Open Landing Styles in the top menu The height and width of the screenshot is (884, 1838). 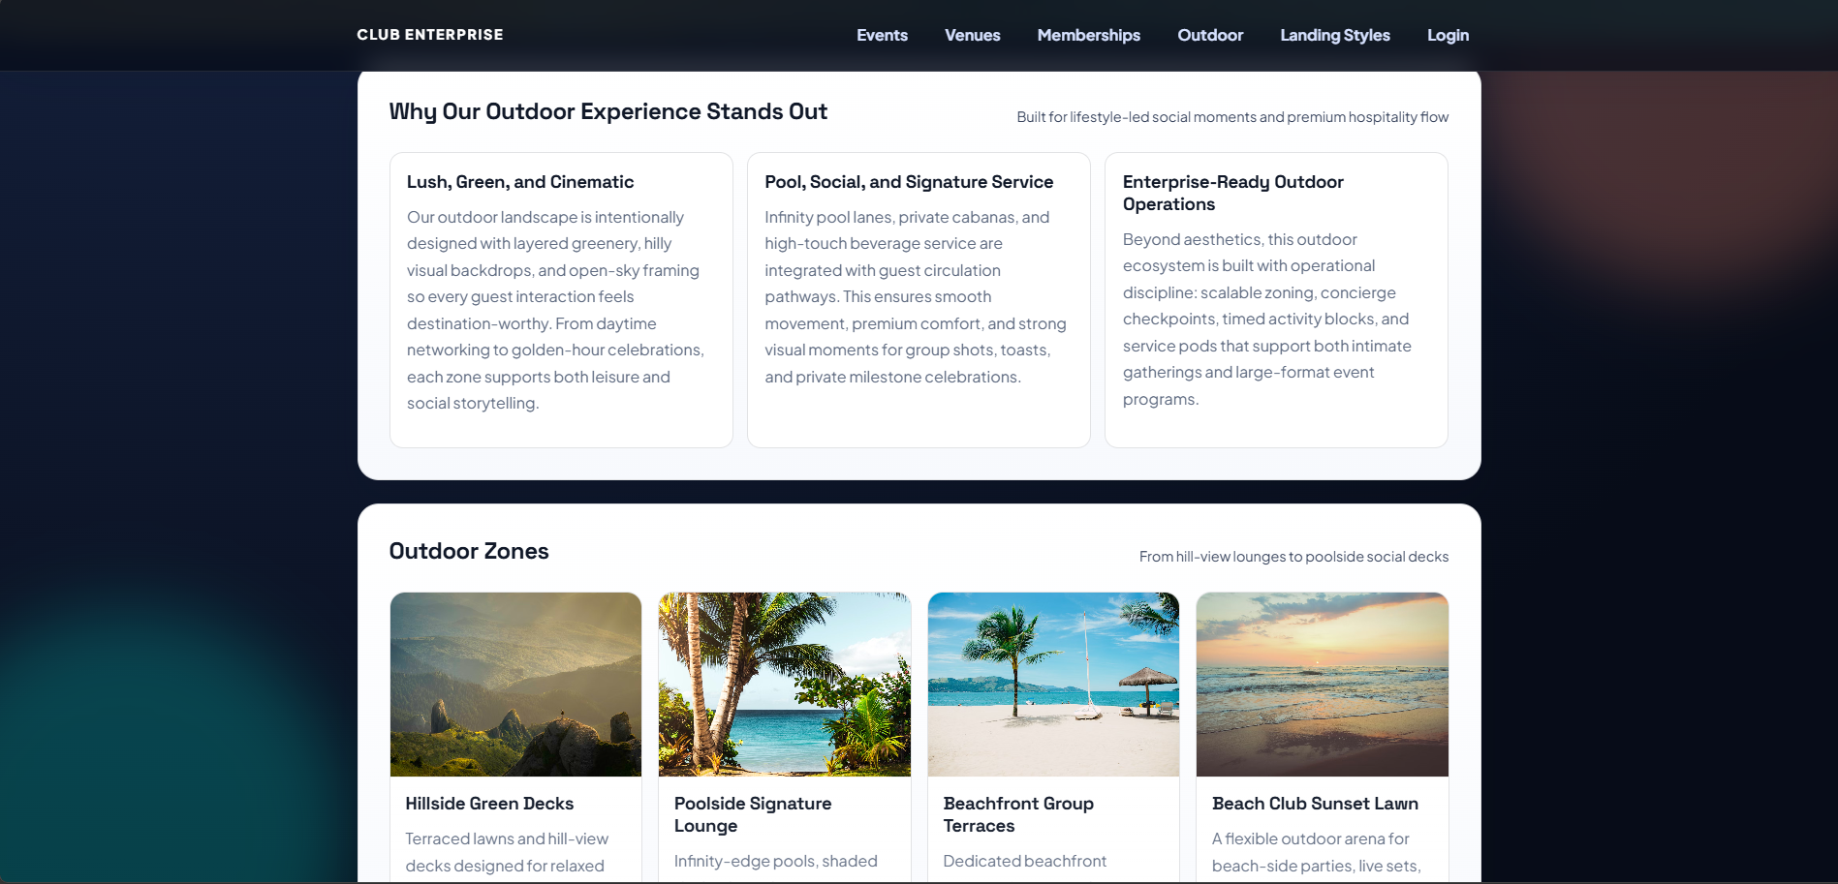[x=1334, y=35]
